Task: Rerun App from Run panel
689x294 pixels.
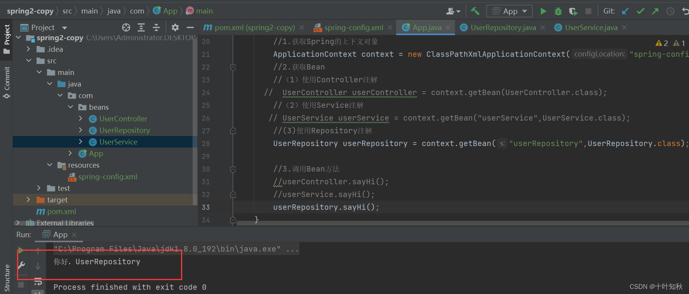Action: [x=21, y=250]
